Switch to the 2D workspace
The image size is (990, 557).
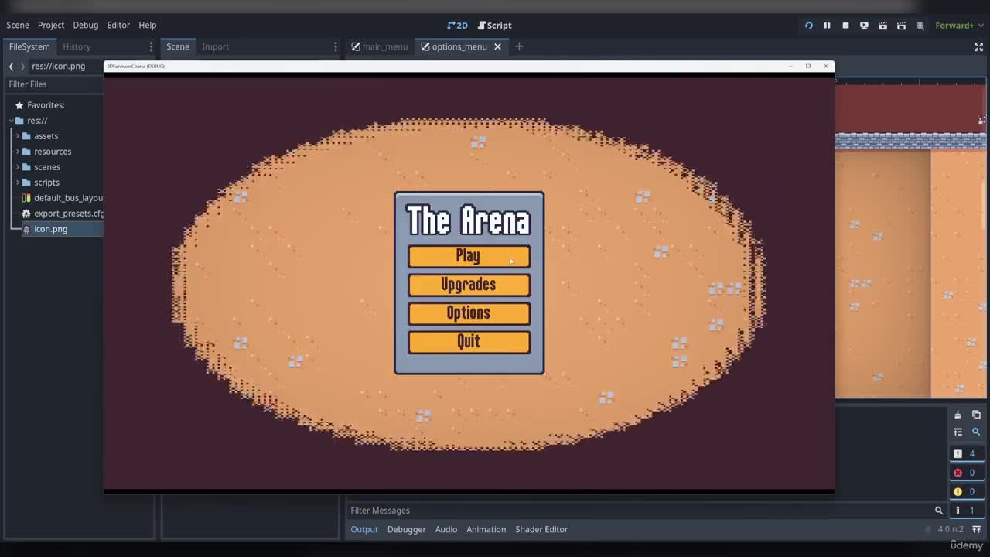(x=457, y=26)
